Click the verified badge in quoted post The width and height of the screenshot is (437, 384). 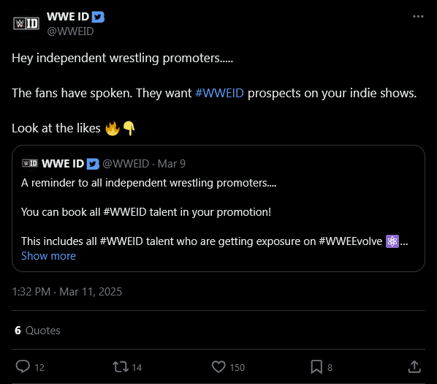[93, 164]
